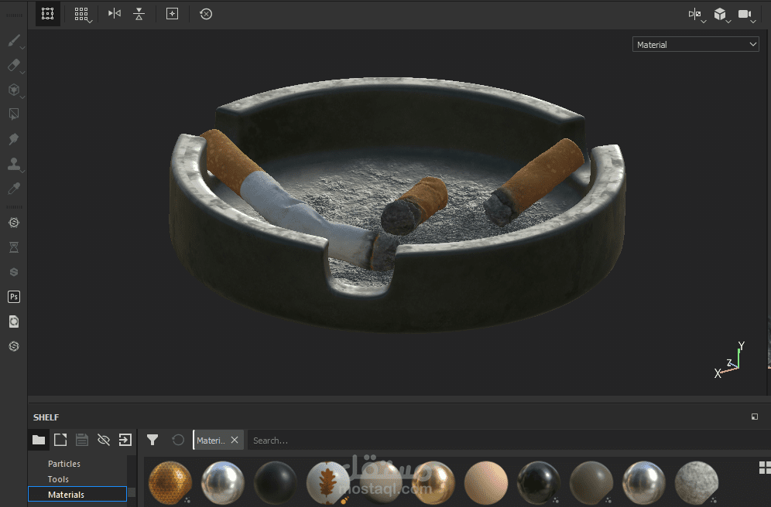
Task: Remove the Materi.. filter with X
Action: click(x=235, y=440)
